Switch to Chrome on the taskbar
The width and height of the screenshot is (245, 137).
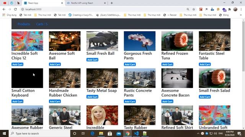point(127,134)
